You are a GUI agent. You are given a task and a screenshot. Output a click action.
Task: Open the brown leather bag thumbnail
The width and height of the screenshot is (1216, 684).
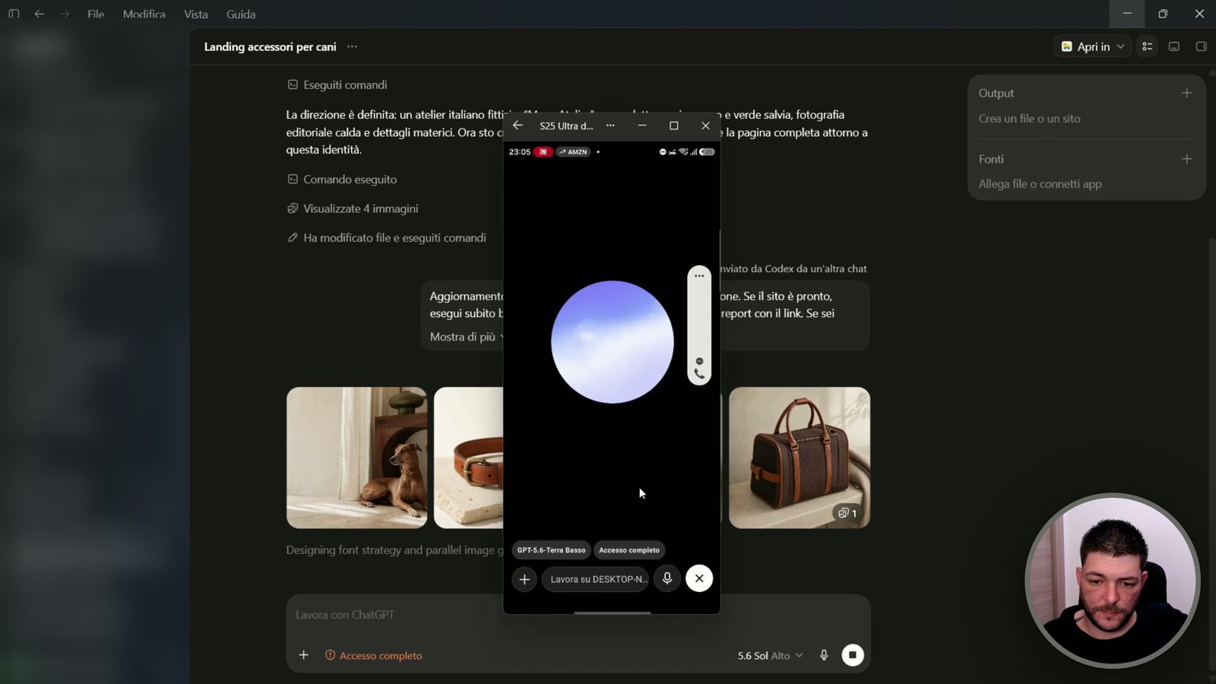(800, 458)
